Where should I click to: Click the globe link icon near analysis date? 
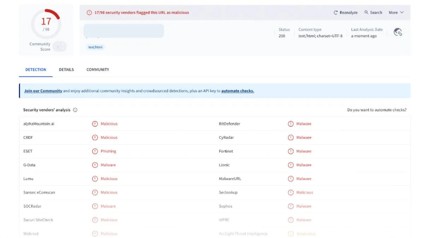tap(398, 32)
